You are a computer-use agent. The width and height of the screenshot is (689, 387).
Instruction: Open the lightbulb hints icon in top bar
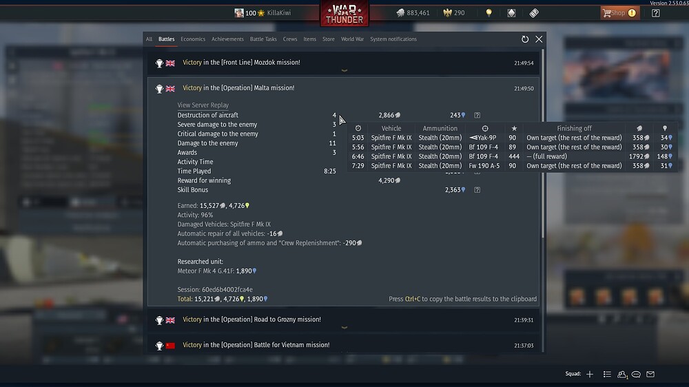click(489, 12)
